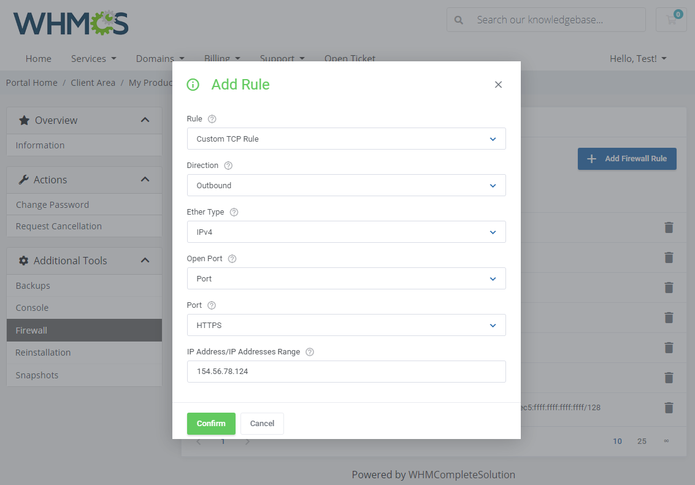
Task: Delete the first firewall rule via trash icon
Action: (x=669, y=227)
